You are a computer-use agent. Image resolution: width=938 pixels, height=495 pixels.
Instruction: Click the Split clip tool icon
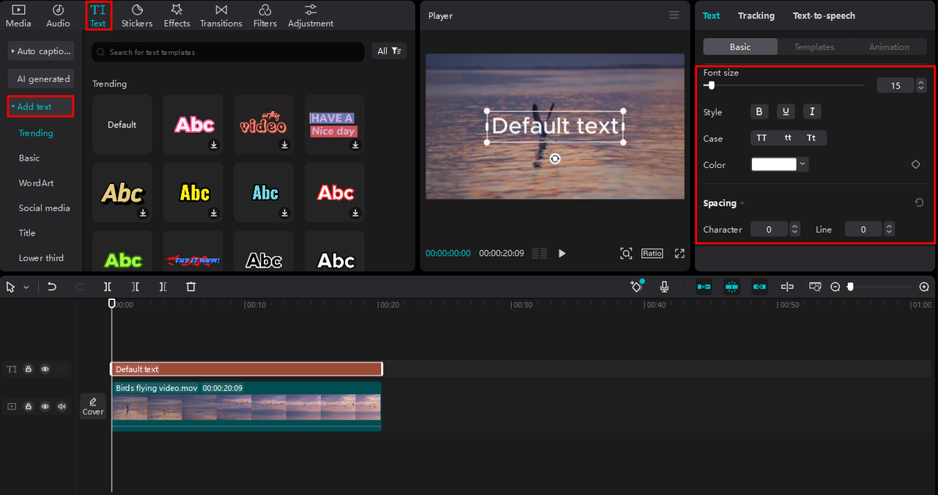108,287
